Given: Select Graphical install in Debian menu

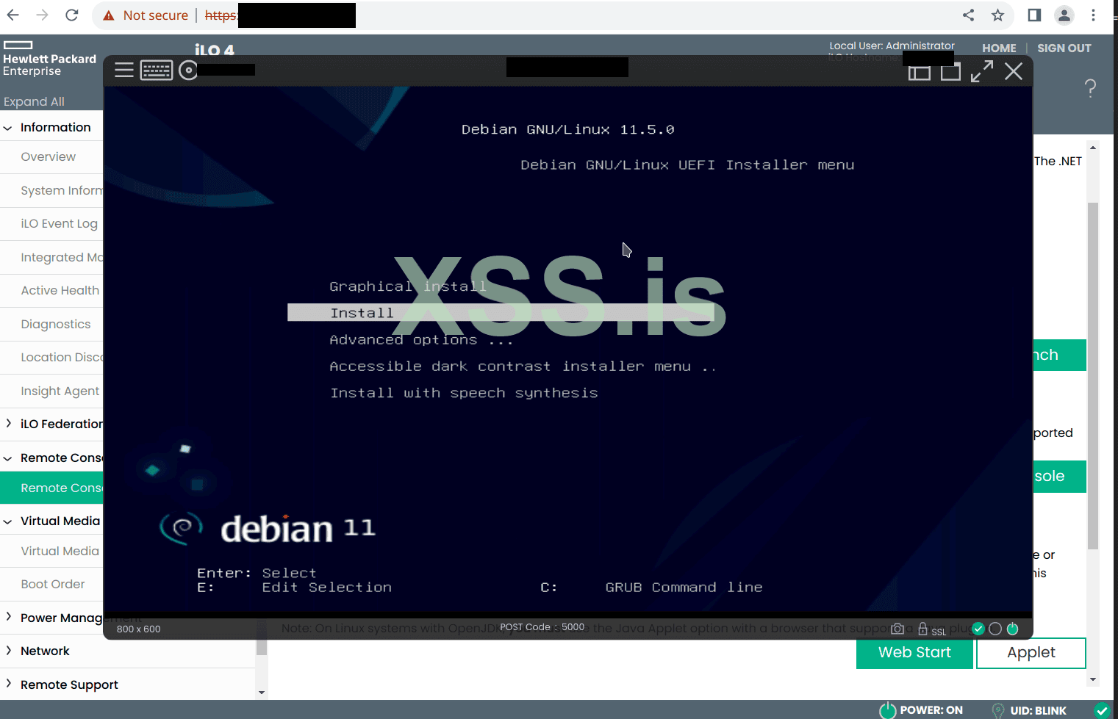Looking at the screenshot, I should (x=408, y=286).
